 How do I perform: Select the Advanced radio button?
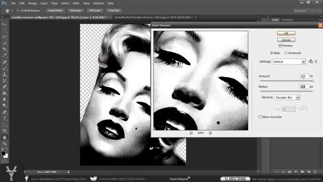click(286, 53)
